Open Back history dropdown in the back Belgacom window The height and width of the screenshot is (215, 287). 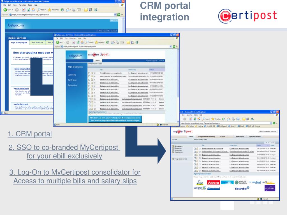[13, 10]
